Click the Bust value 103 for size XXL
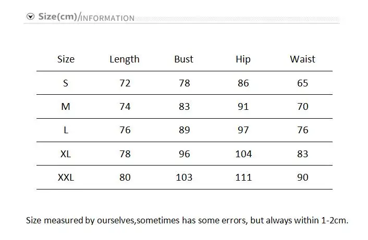The width and height of the screenshot is (368, 240). pyautogui.click(x=184, y=178)
